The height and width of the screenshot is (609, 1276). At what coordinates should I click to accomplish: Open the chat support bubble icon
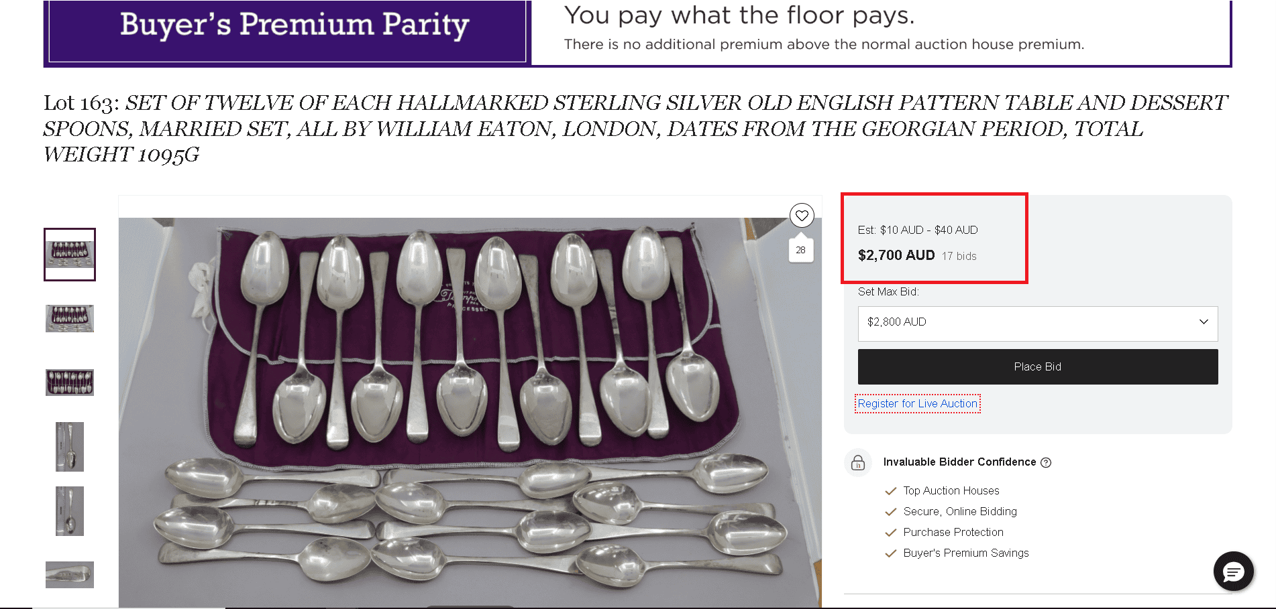(1233, 571)
